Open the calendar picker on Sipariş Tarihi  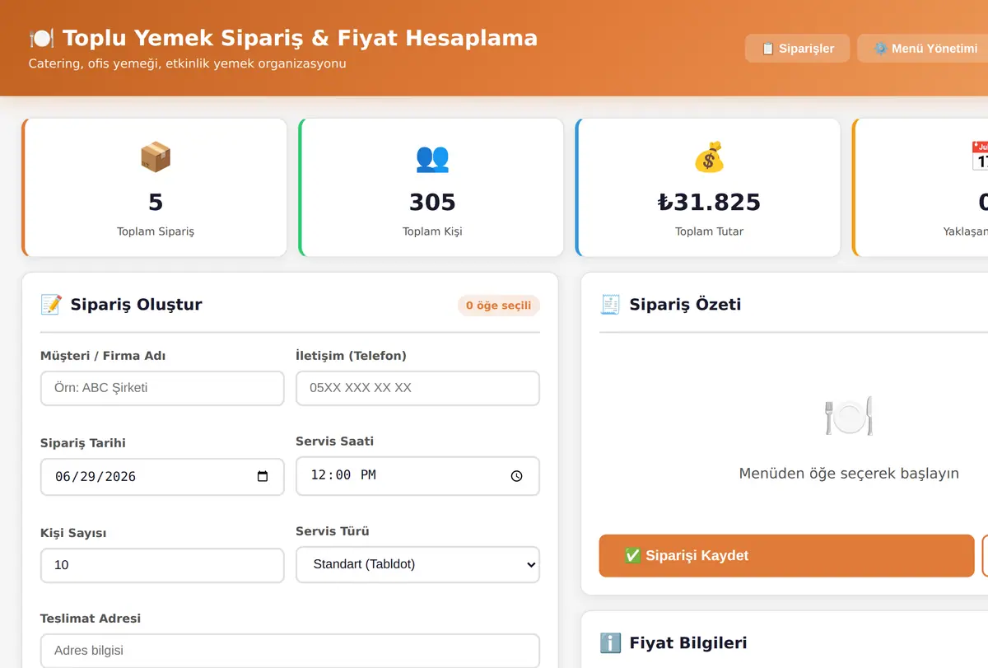pos(263,476)
